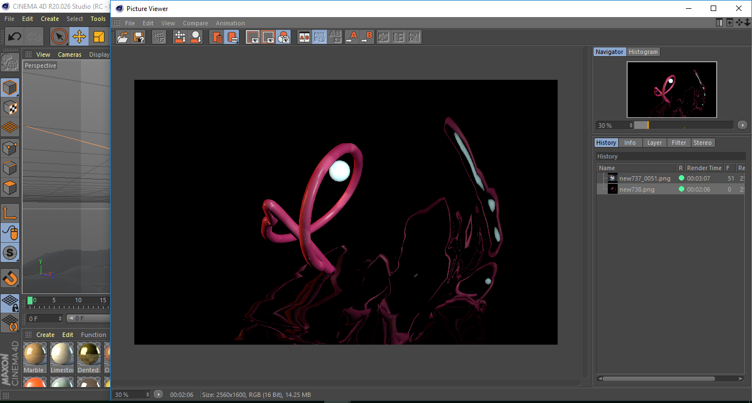Viewport: 752px width, 403px height.
Task: Toggle AB Compare mode icon
Action: [304, 37]
